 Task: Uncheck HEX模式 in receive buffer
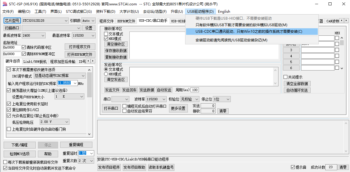(x=106, y=39)
